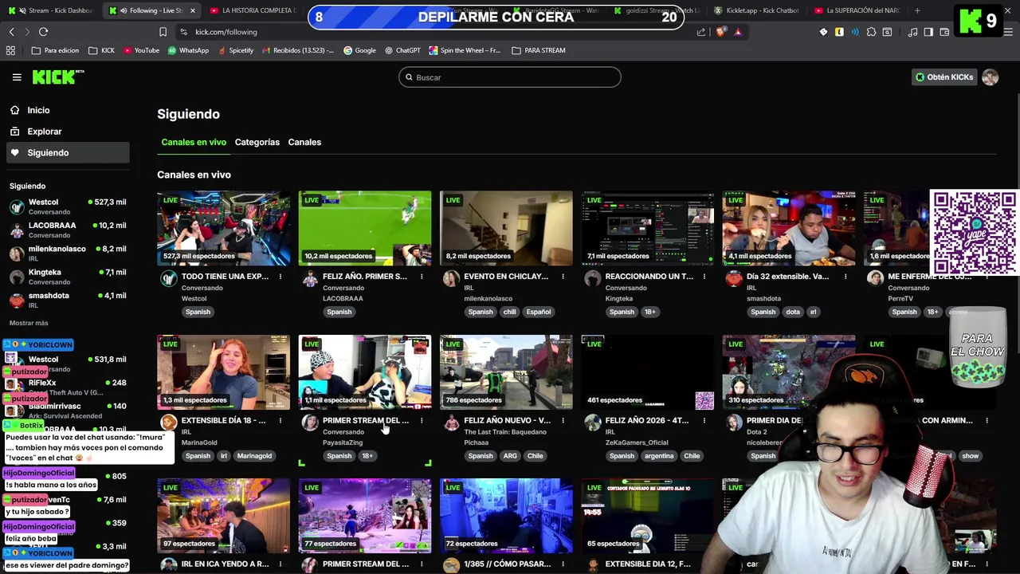The width and height of the screenshot is (1020, 574).
Task: Open the YouTube bookmark
Action: (140, 50)
